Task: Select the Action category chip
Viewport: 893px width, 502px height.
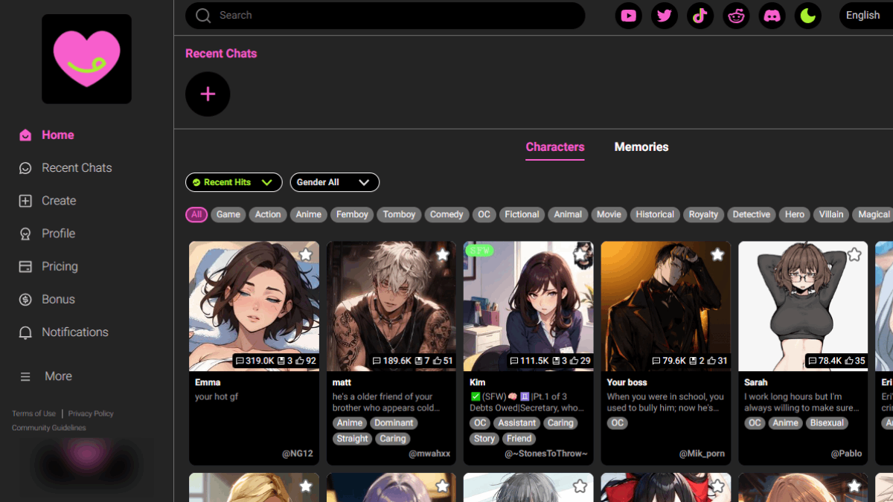Action: (268, 214)
